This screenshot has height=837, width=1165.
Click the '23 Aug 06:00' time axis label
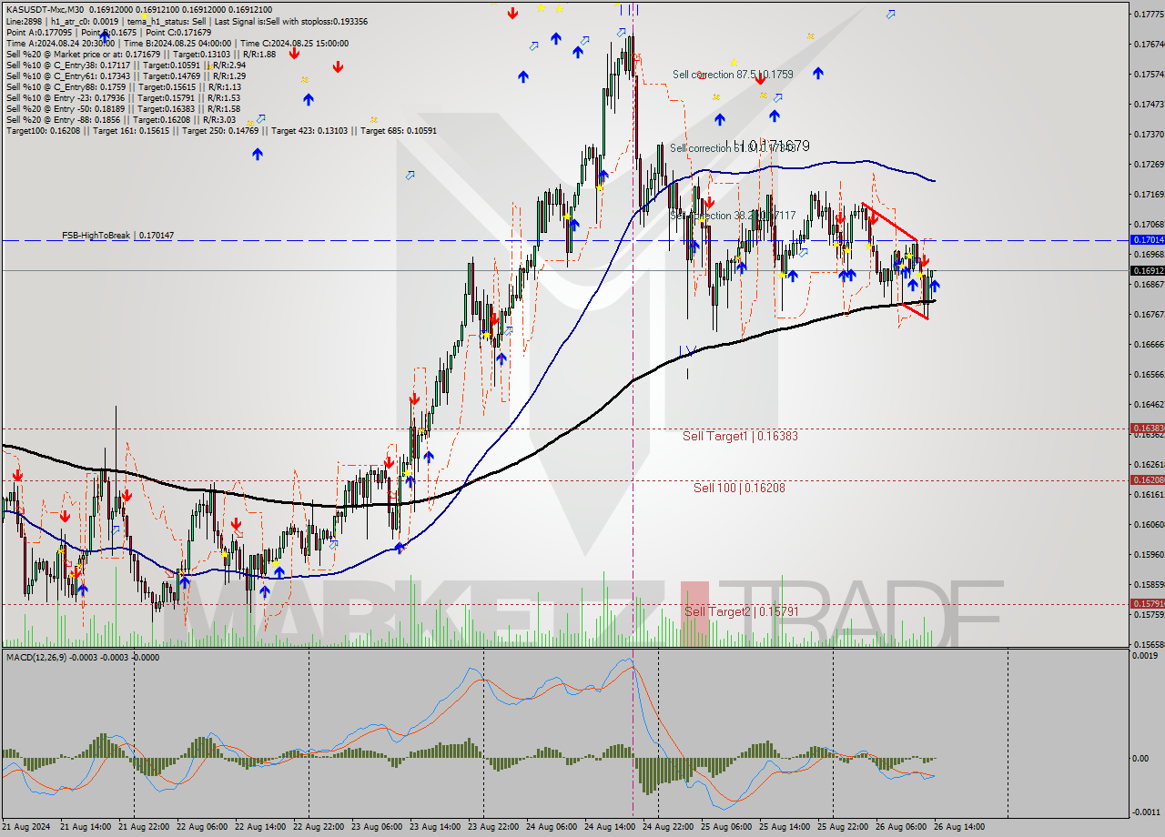coord(377,827)
